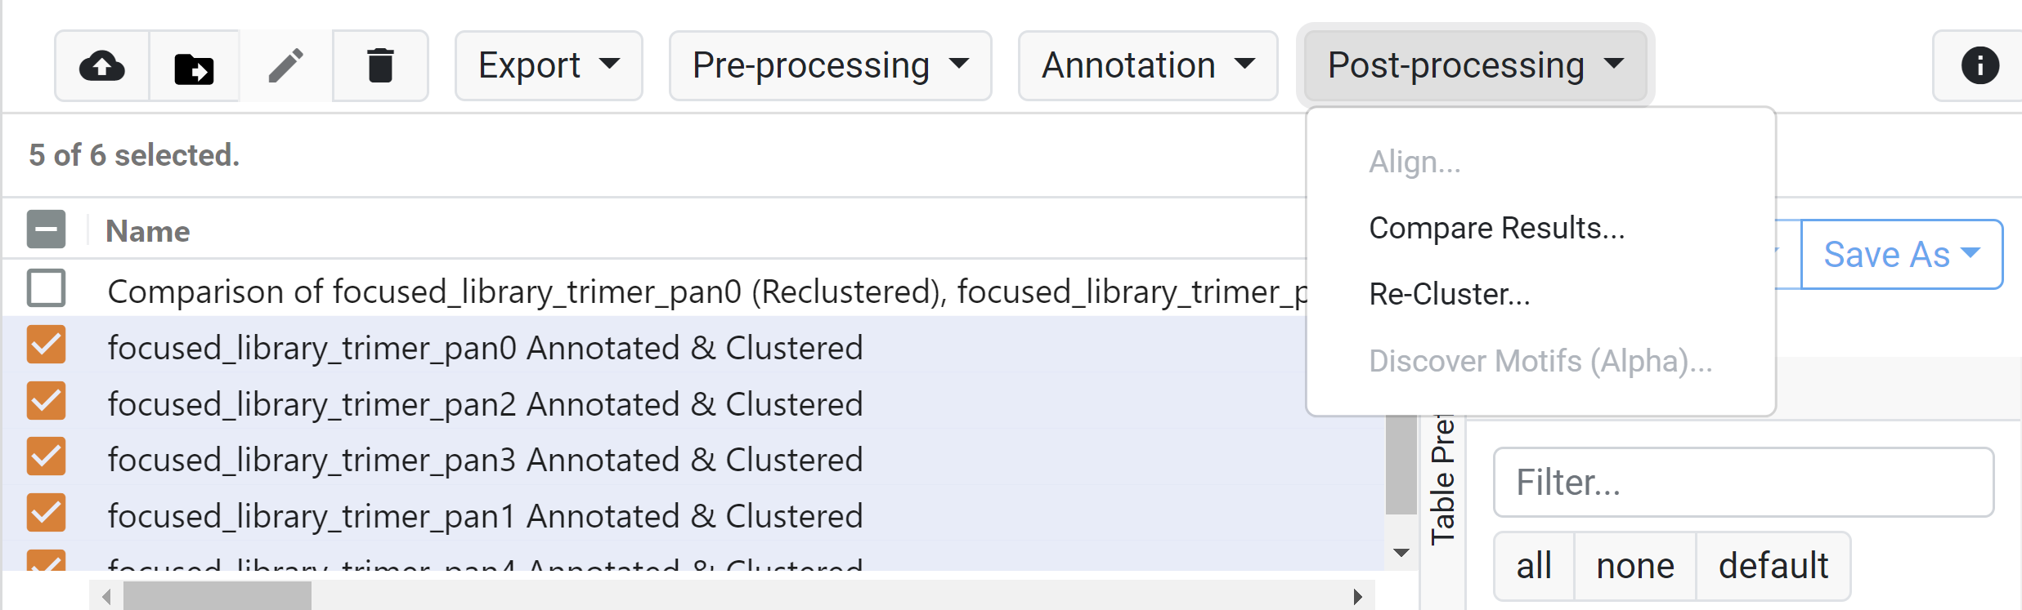
Task: Click the horizontal scrollbar thumb
Action: point(217,597)
